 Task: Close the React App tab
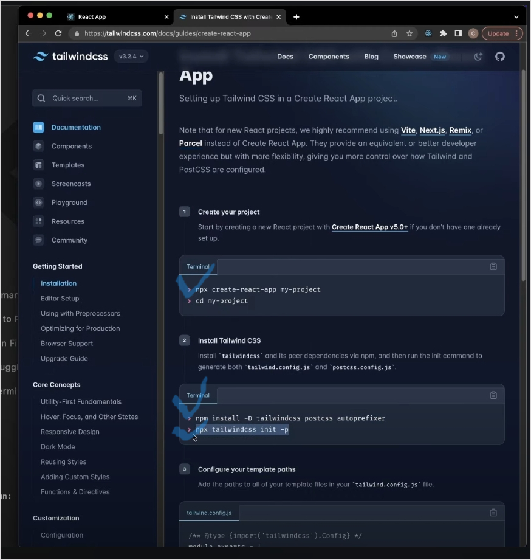pyautogui.click(x=166, y=17)
